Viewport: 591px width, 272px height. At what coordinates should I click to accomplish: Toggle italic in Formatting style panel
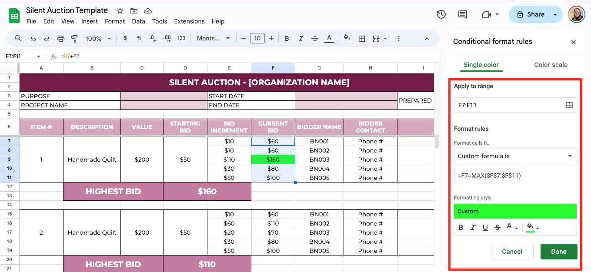click(x=473, y=227)
